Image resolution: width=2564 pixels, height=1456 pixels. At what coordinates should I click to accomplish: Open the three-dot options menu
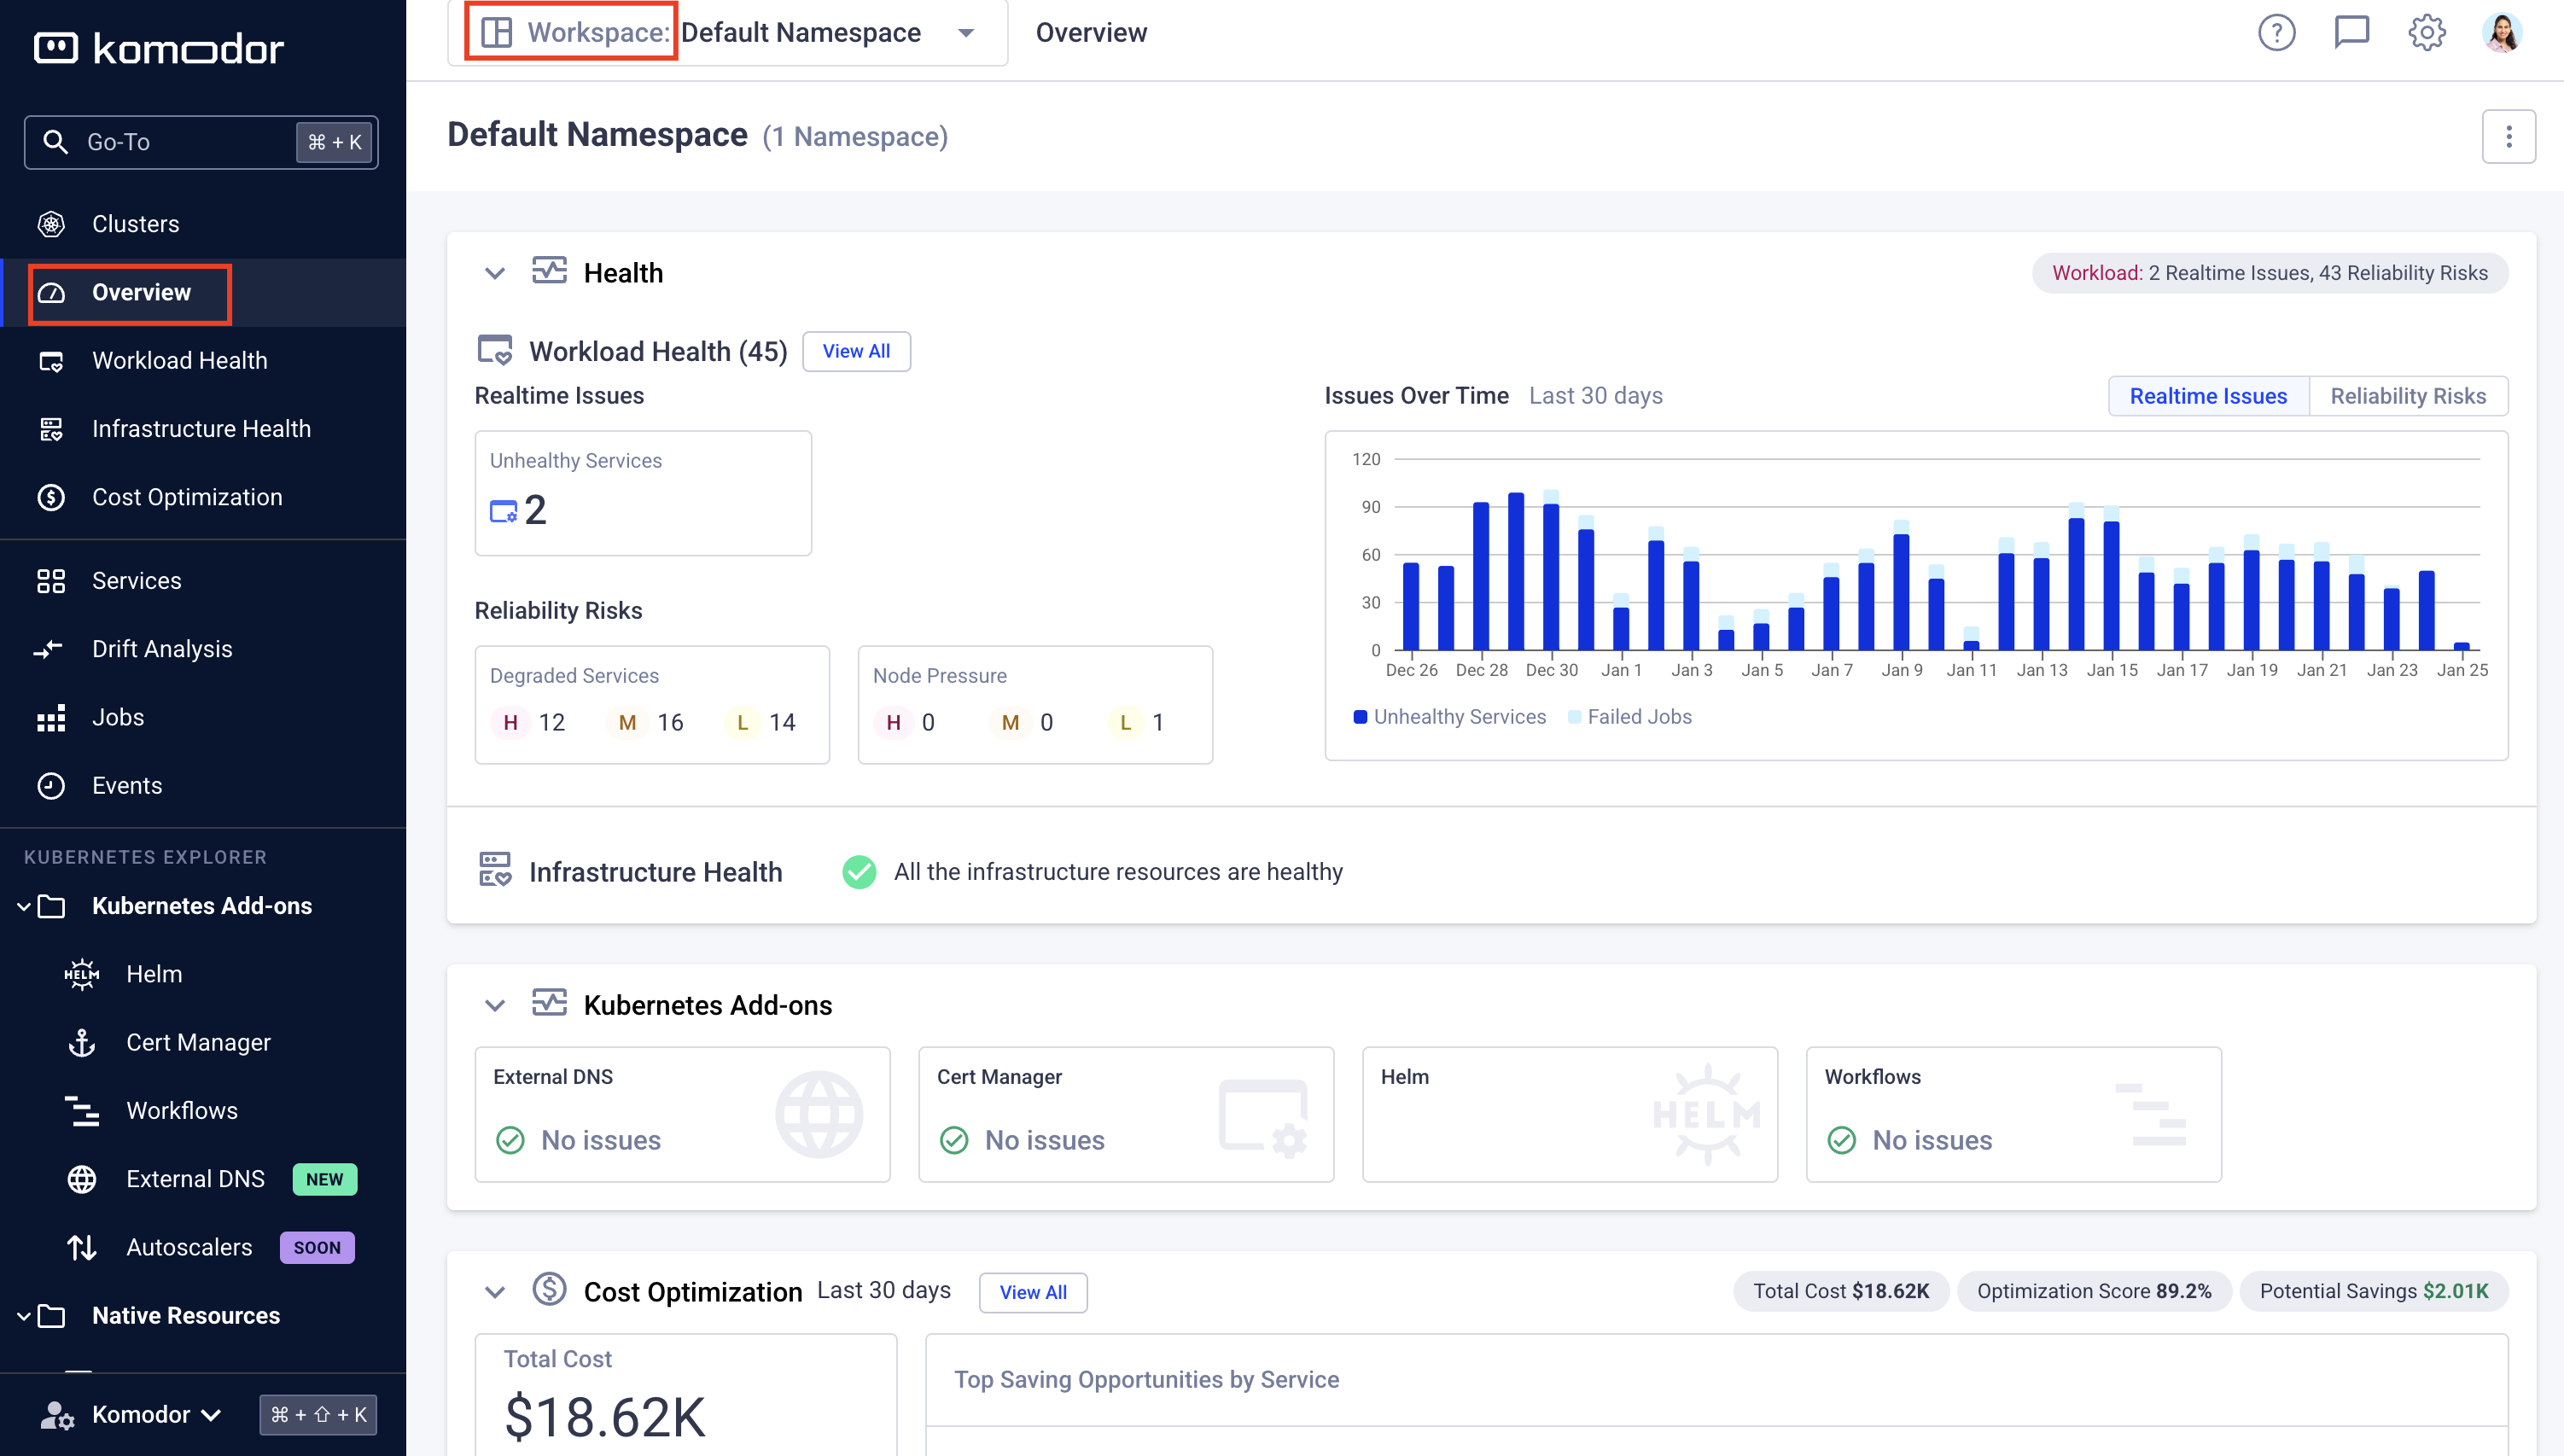(2508, 136)
